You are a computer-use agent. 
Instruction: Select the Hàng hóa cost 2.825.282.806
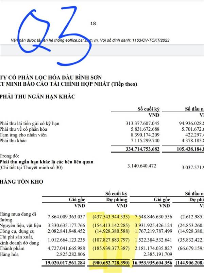pyautogui.click(x=71, y=254)
